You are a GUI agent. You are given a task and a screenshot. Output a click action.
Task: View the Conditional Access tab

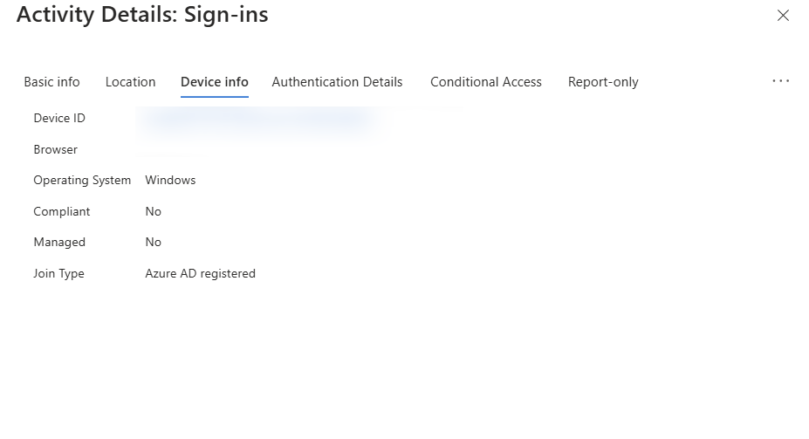tap(485, 82)
